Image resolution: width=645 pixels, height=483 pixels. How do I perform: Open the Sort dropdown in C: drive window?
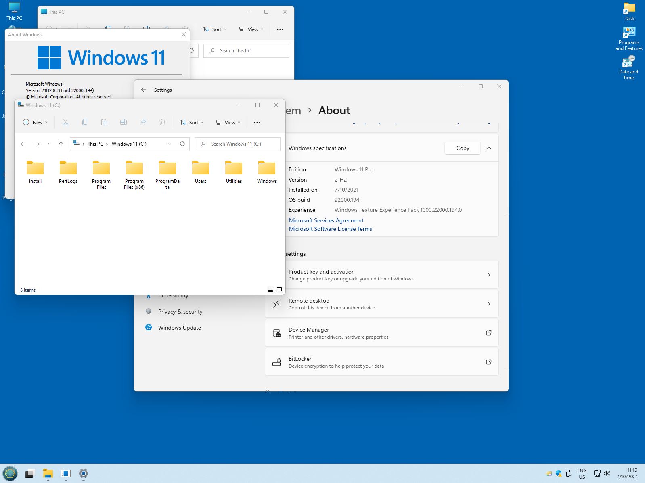192,122
